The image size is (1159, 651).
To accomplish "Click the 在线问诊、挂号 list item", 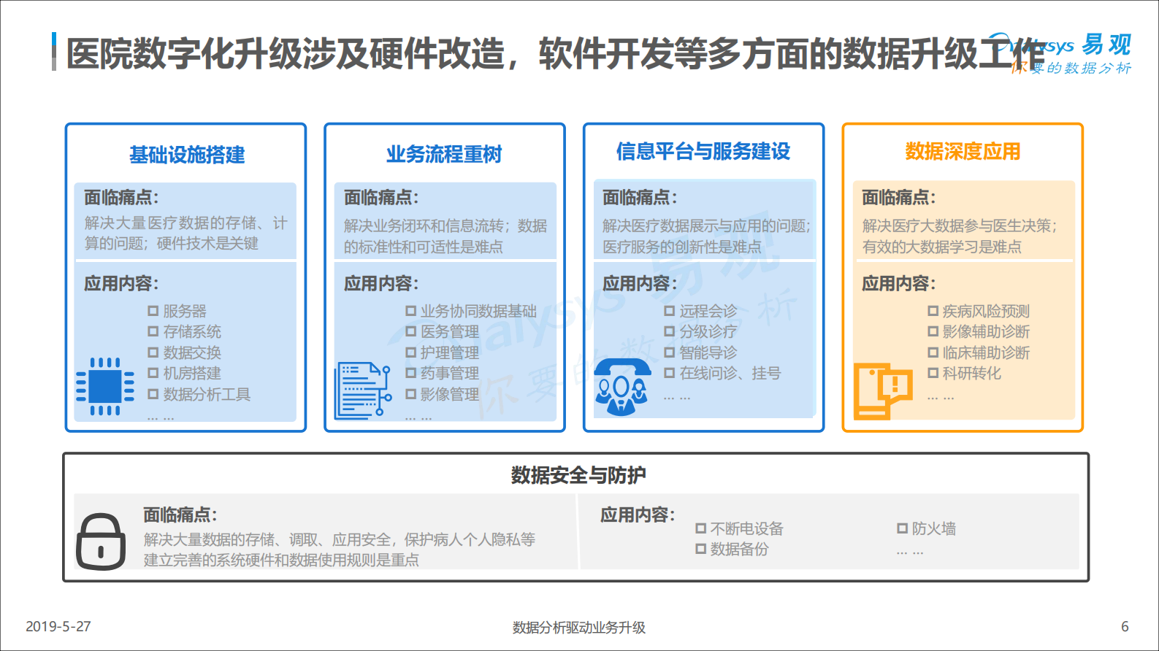I will [723, 373].
